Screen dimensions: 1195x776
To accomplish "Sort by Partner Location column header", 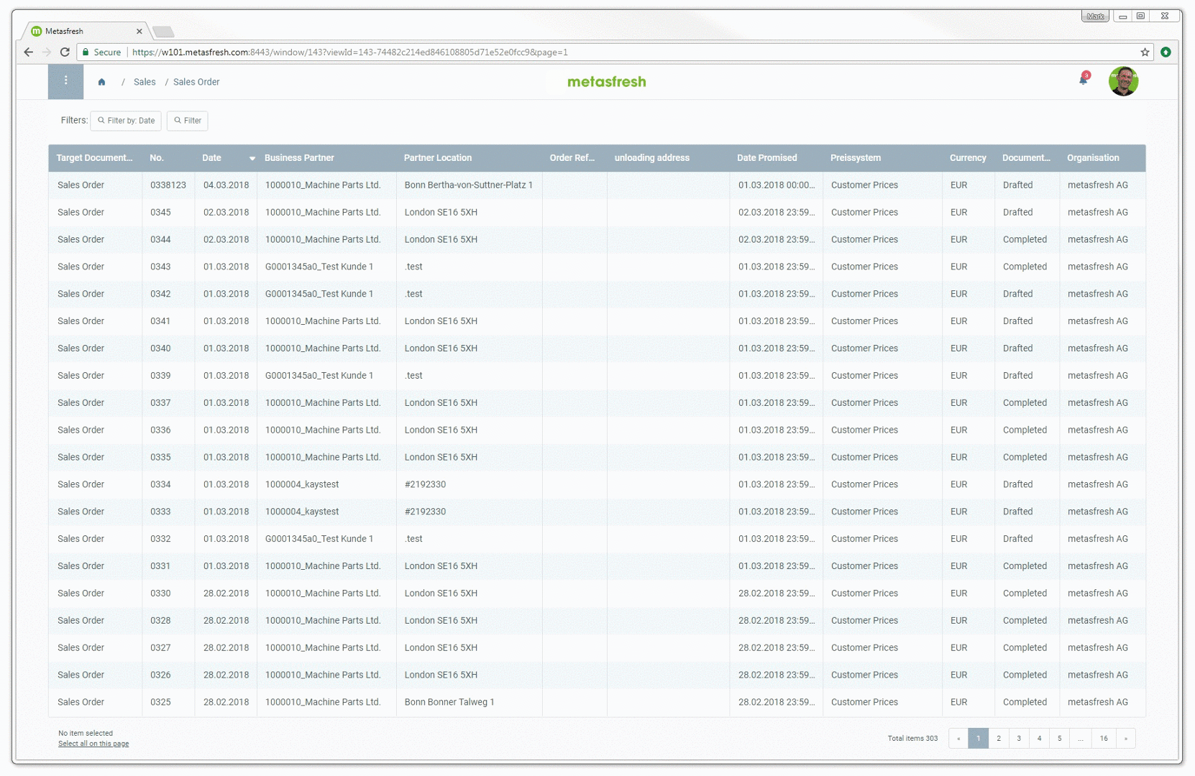I will click(470, 158).
